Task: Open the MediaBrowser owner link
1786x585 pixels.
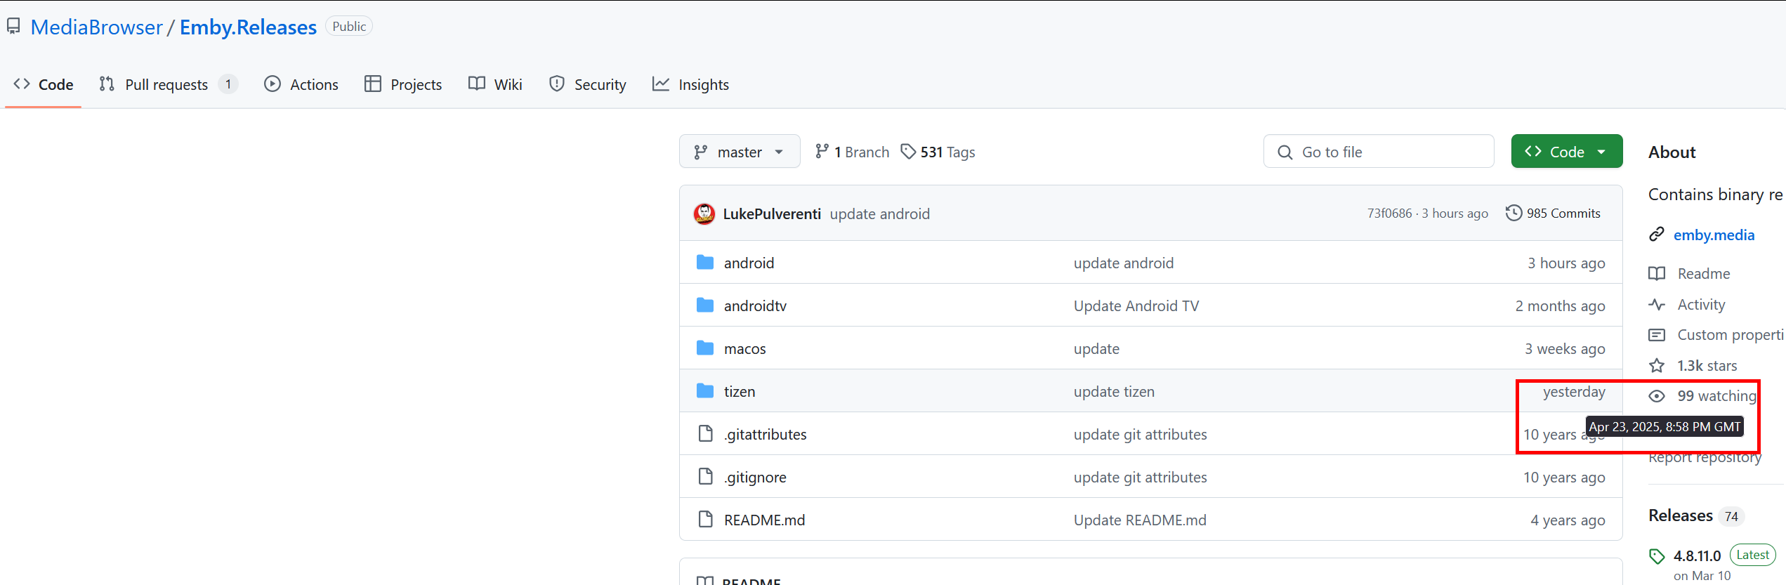Action: click(96, 27)
